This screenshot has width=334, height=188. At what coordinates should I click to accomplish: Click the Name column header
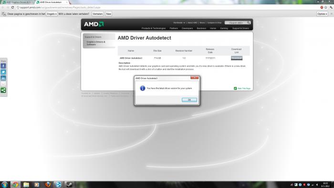[131, 51]
